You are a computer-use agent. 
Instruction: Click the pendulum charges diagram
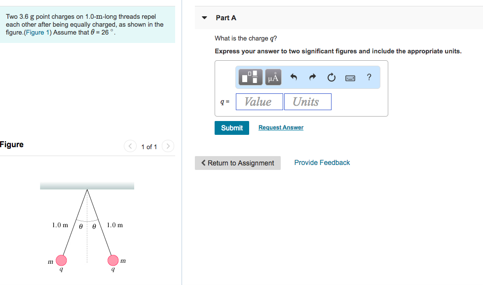tap(87, 227)
